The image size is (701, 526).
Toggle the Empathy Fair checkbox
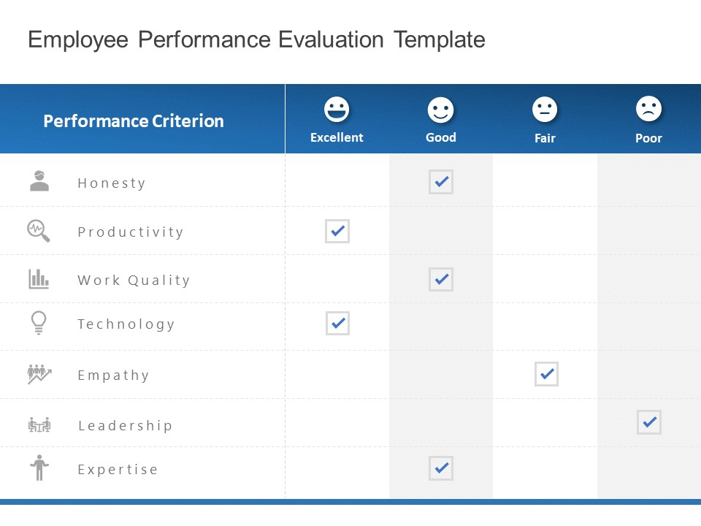click(x=546, y=374)
